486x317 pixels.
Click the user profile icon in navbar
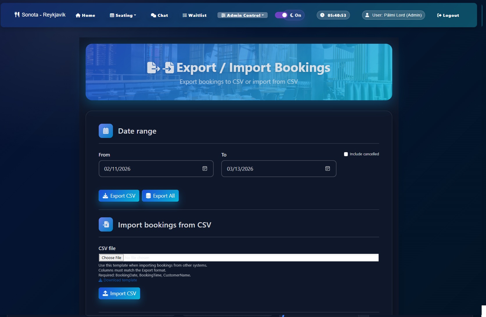367,15
